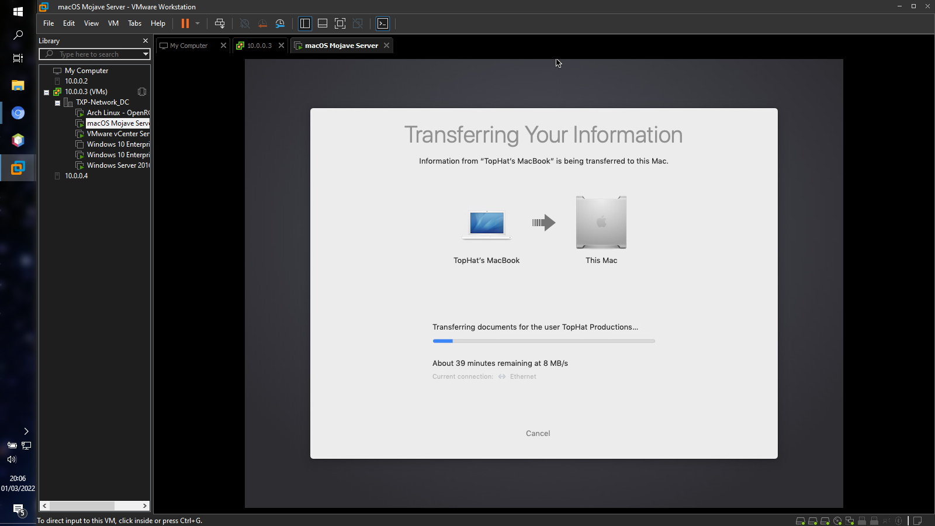
Task: Close the 10.0.0.3 tab
Action: click(x=281, y=46)
